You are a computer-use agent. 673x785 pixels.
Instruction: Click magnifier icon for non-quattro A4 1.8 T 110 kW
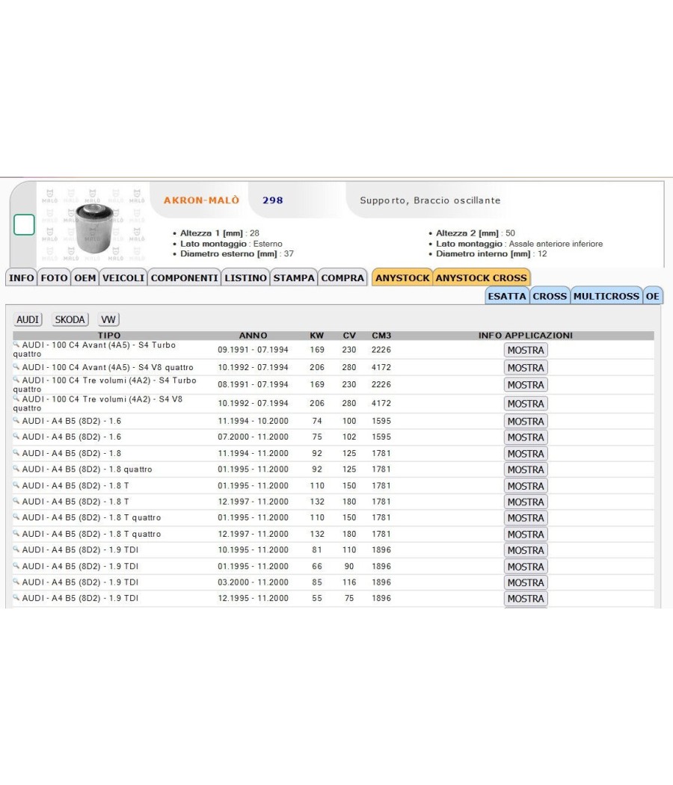pos(16,485)
